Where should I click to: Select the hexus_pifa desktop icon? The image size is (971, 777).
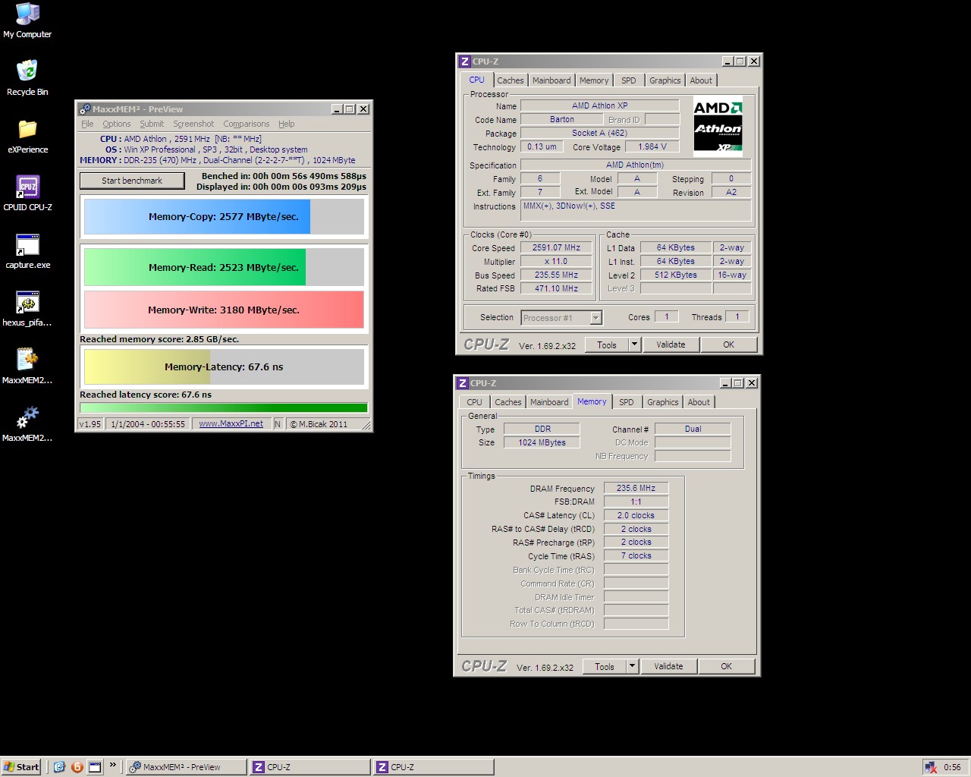(27, 309)
